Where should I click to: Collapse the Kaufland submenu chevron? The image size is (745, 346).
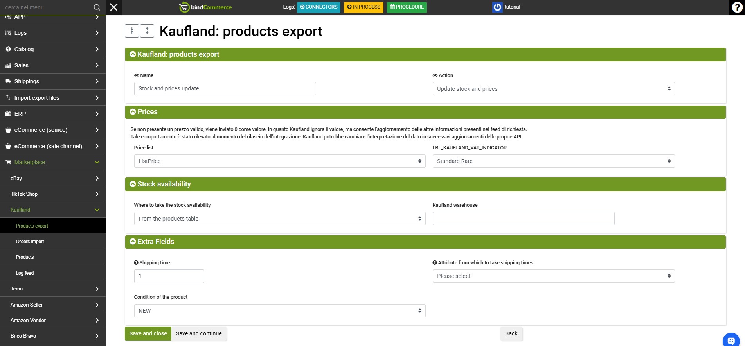[x=97, y=210]
